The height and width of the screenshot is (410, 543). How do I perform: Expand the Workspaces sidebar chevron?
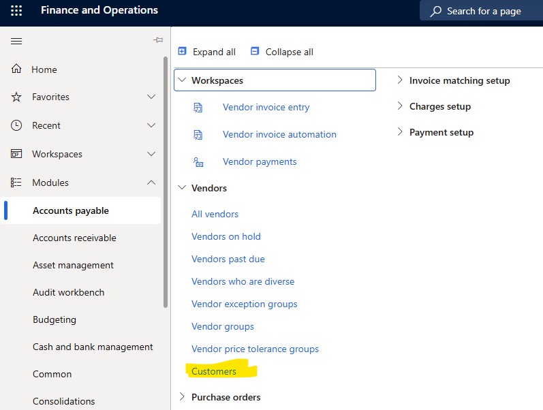click(151, 154)
